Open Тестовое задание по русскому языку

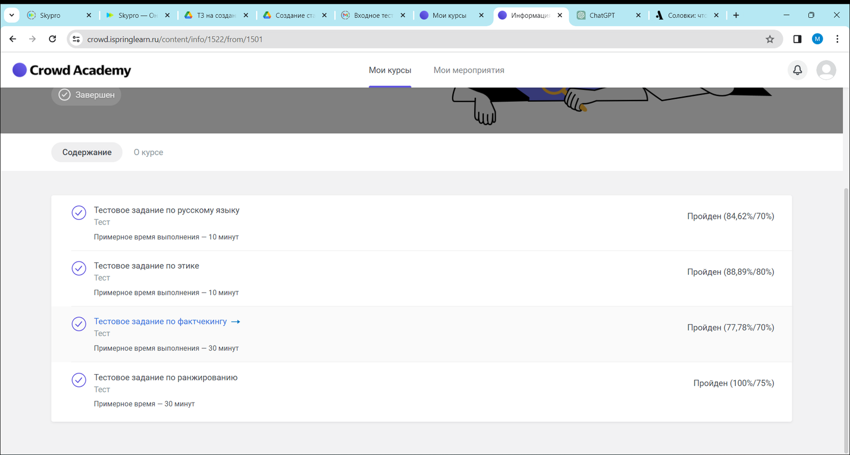tap(167, 210)
